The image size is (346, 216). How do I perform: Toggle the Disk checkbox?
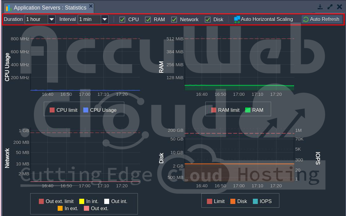point(208,19)
